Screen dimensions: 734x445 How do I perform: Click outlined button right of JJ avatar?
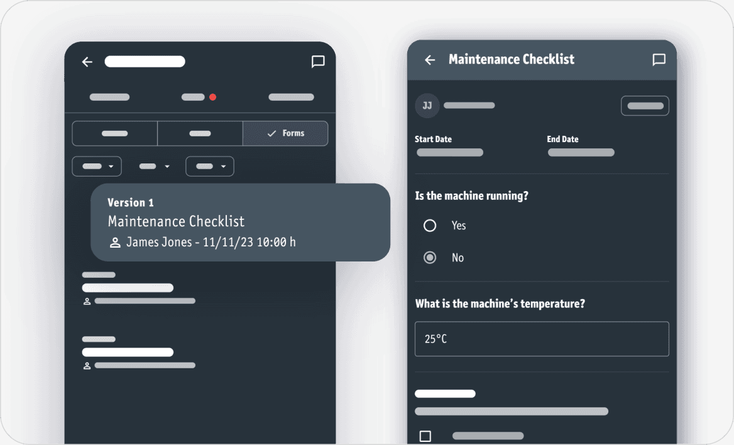645,106
